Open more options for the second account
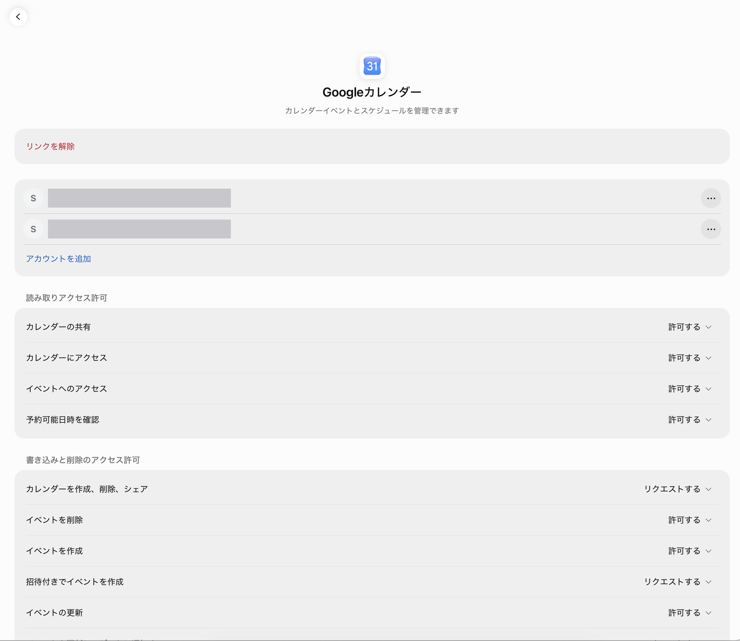 (711, 229)
